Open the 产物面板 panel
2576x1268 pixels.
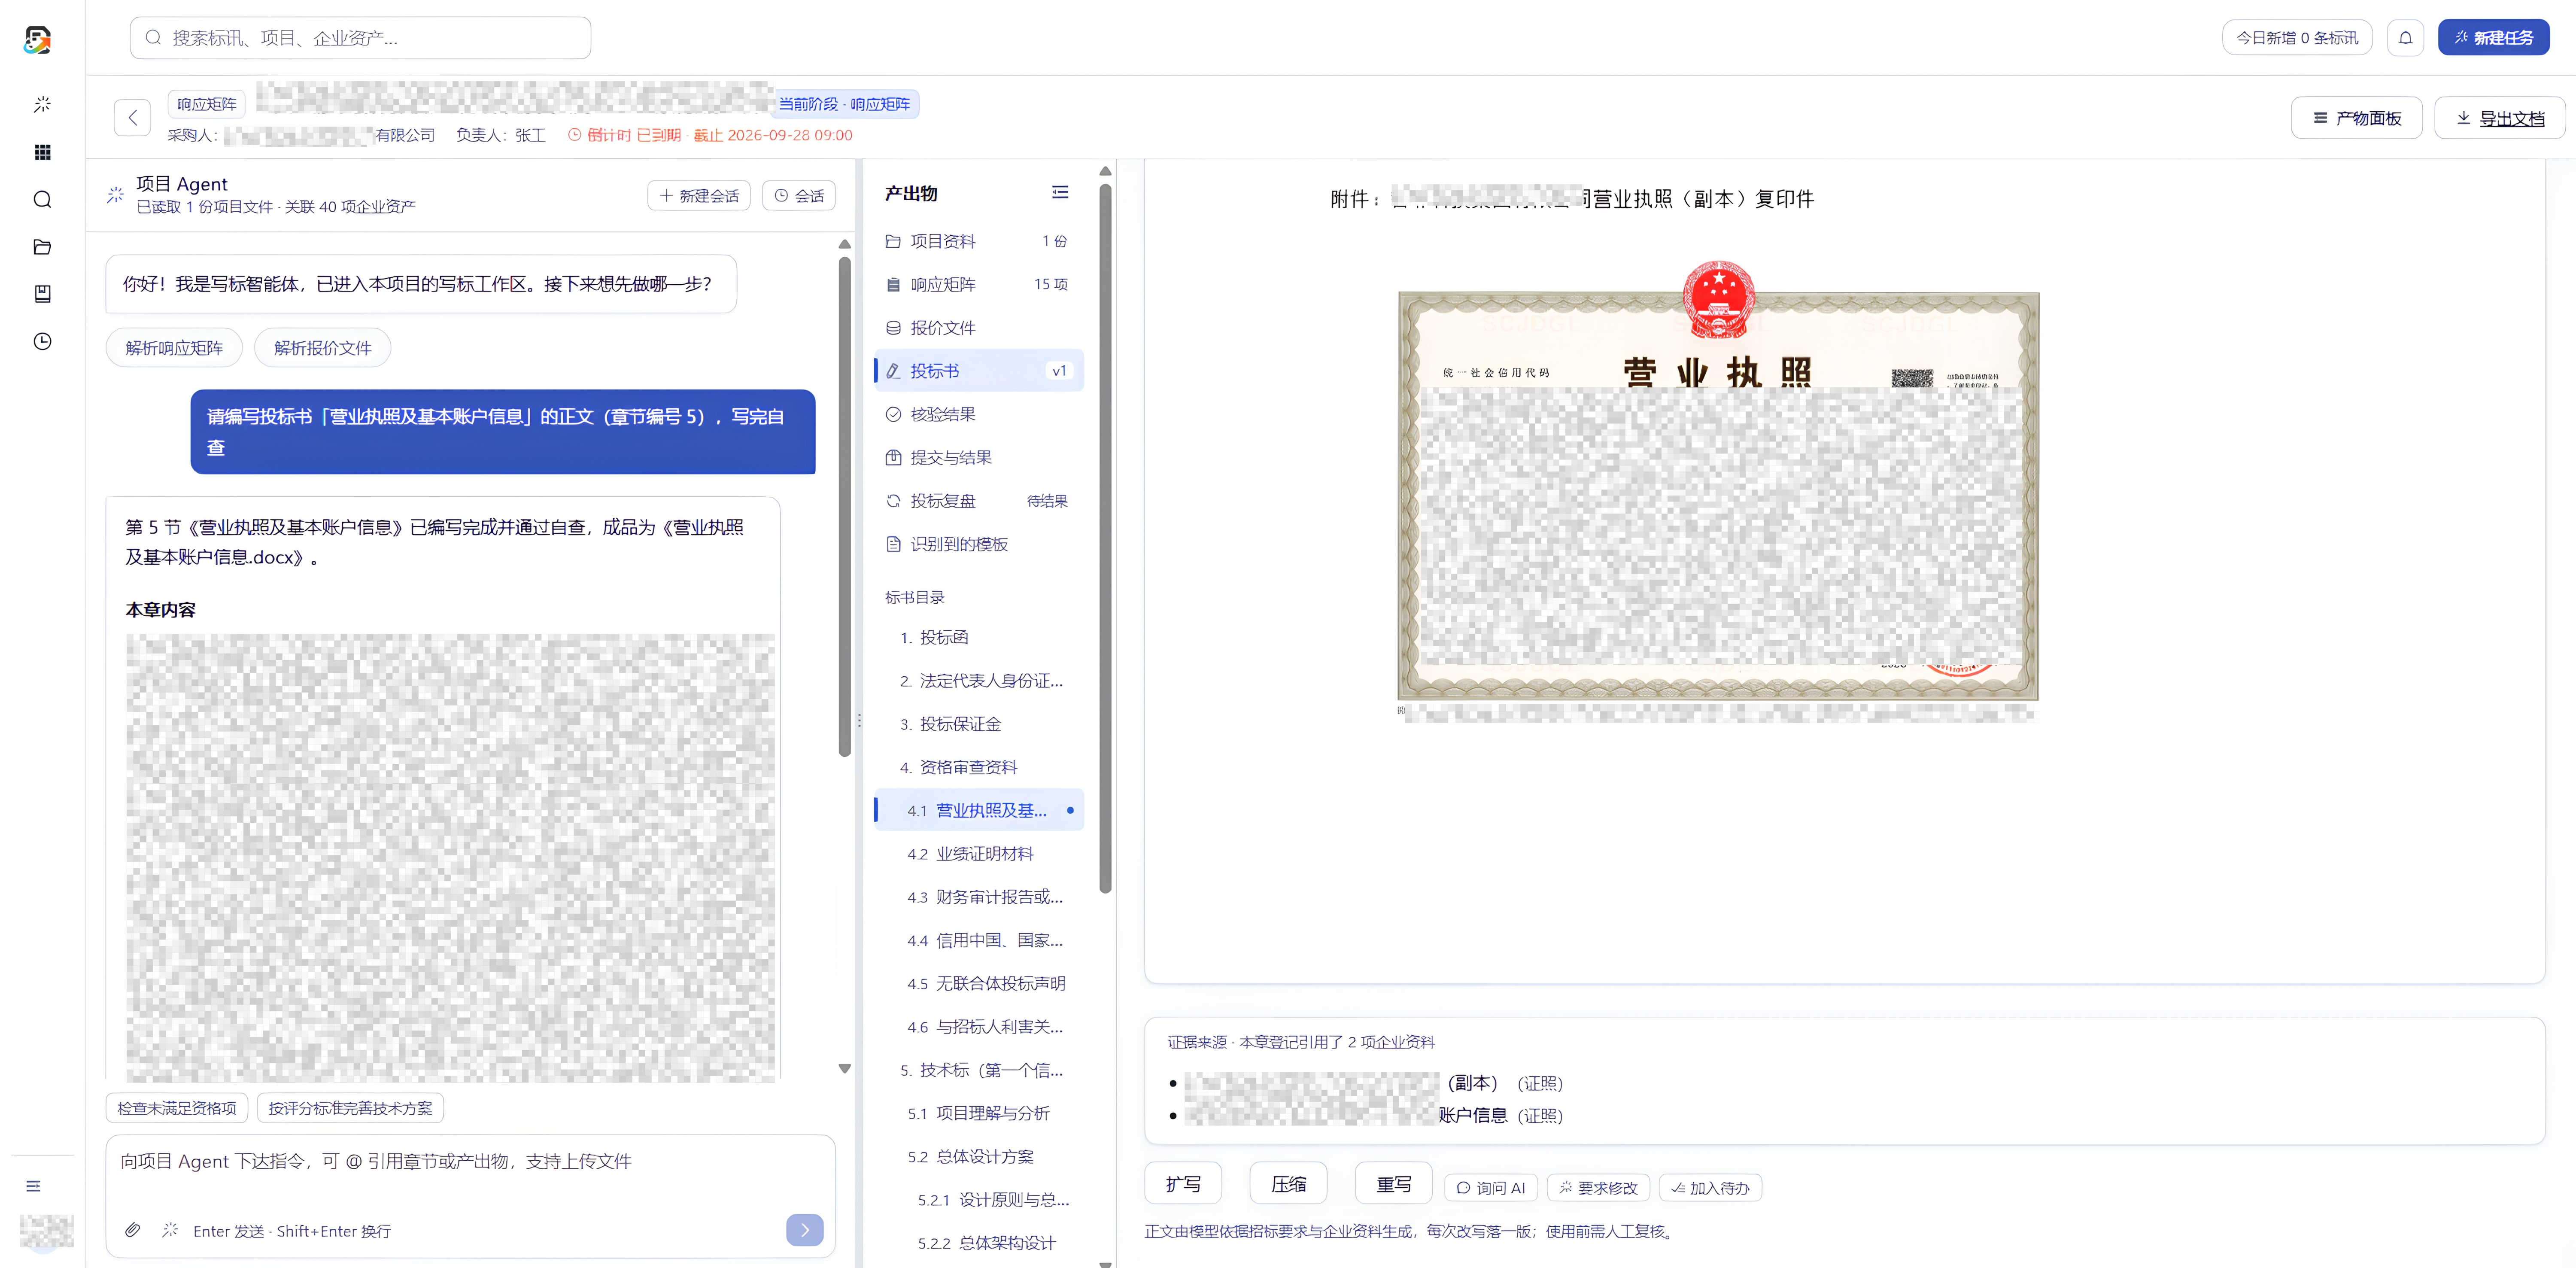tap(2356, 118)
